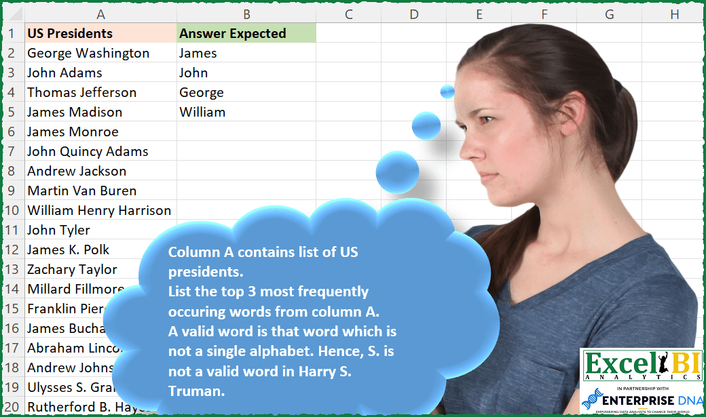Select the empty cell B6 below 'William'
The image size is (706, 417).
click(x=246, y=132)
